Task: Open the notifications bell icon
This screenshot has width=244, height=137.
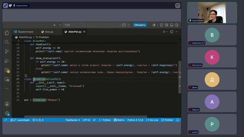Action: (178, 120)
